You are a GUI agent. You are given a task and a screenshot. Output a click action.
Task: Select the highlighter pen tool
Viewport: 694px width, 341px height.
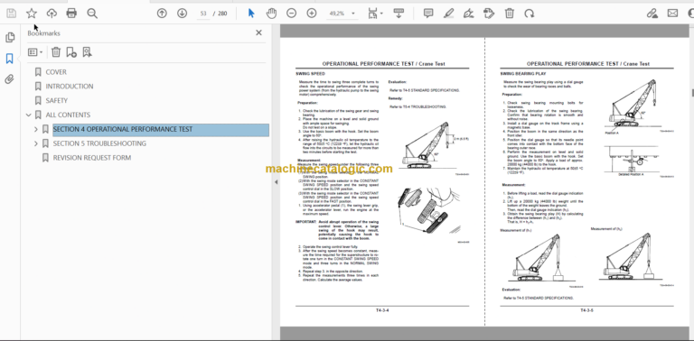448,14
